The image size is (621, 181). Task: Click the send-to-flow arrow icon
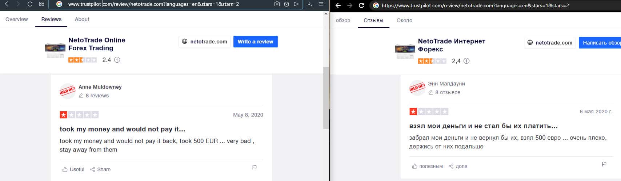(296, 4)
